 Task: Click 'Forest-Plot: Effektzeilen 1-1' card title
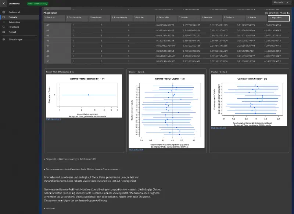coord(60,72)
